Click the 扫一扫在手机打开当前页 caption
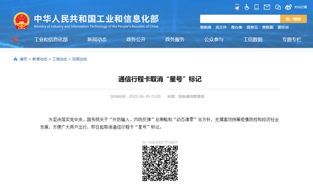 coord(160,142)
